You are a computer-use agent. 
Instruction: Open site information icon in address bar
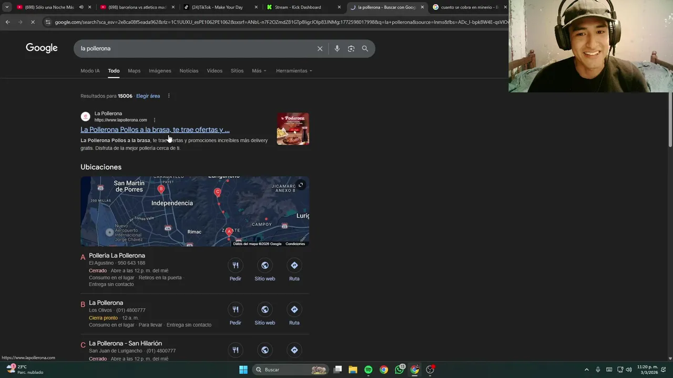(x=48, y=22)
